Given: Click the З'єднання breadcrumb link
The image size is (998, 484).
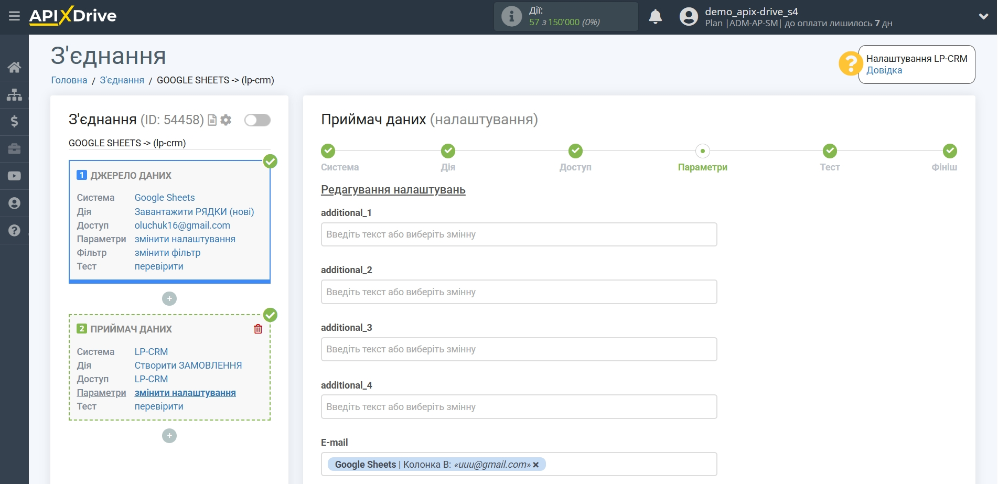Looking at the screenshot, I should pyautogui.click(x=122, y=80).
